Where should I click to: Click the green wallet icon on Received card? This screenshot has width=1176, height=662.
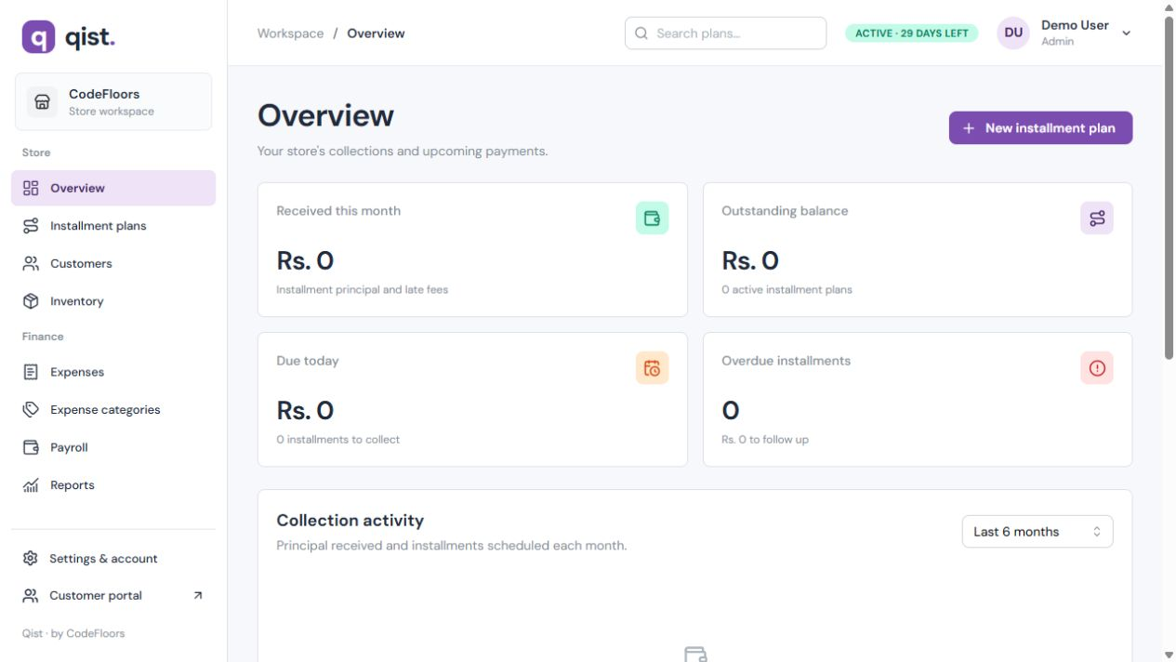coord(652,218)
